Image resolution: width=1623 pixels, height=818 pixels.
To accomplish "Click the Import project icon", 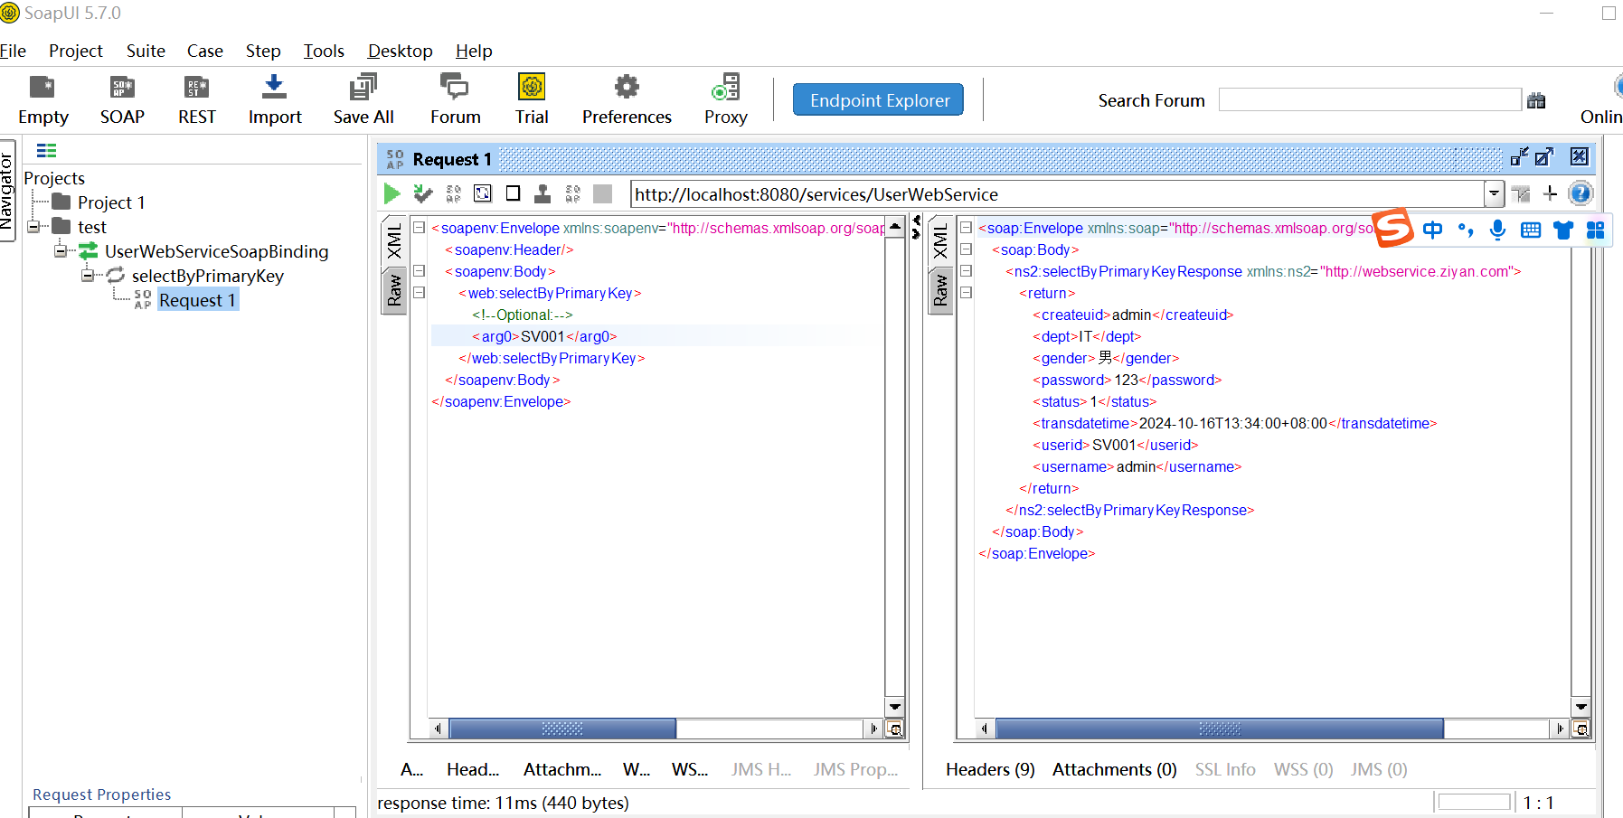I will [274, 99].
